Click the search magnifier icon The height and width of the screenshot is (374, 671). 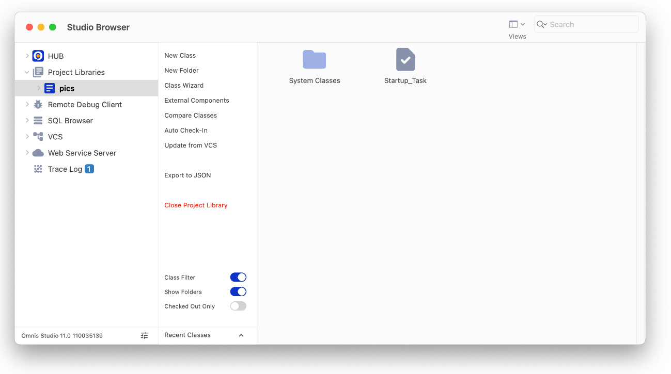[541, 24]
